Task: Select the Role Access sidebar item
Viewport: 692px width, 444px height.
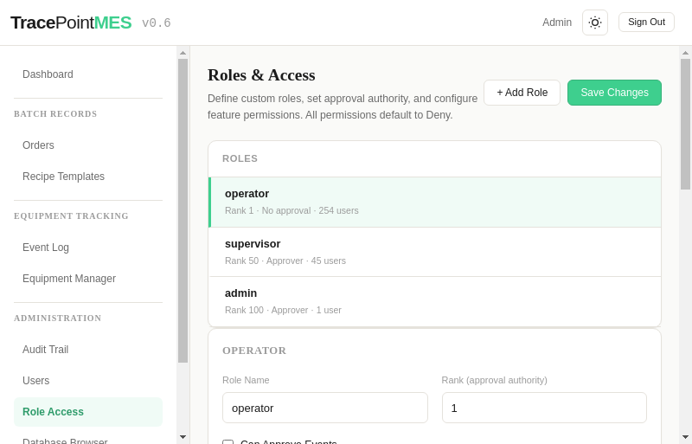Action: (88, 412)
